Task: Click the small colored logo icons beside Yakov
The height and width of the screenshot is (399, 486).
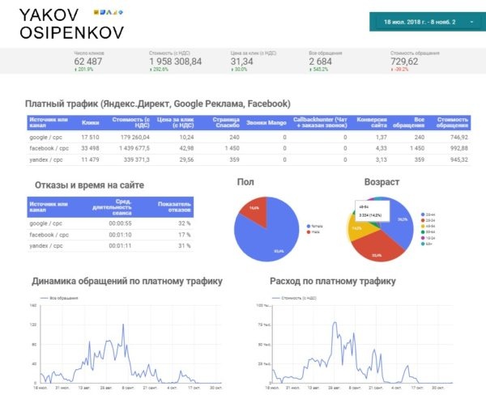Action: pos(109,12)
